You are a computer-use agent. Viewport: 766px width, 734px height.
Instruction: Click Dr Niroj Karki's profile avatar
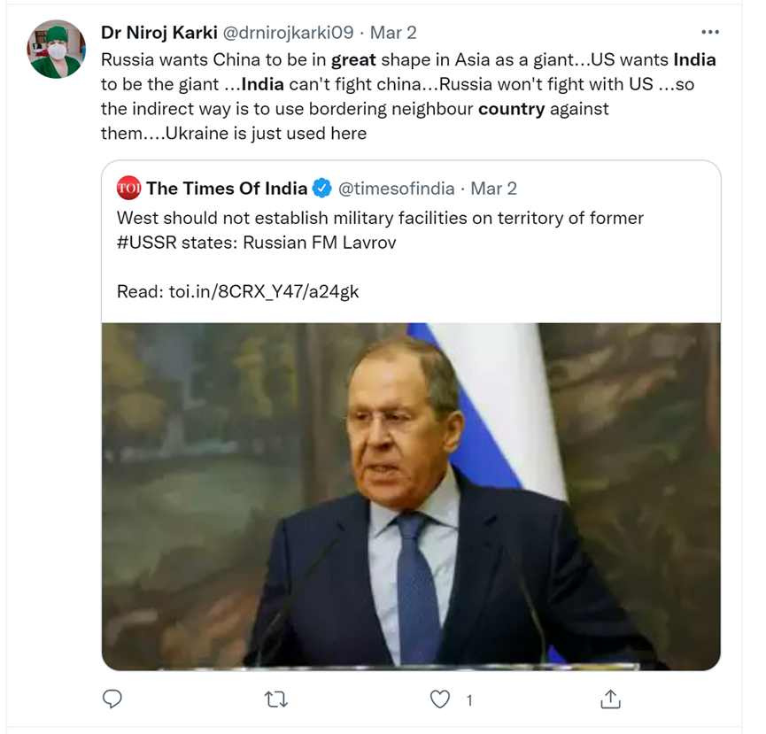[x=57, y=50]
